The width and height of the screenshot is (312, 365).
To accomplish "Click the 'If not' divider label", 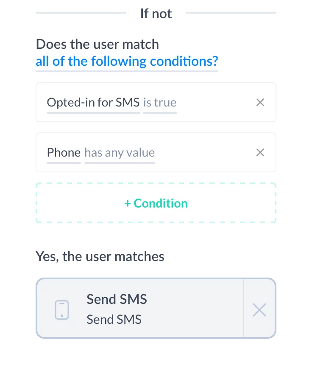I will pyautogui.click(x=156, y=14).
